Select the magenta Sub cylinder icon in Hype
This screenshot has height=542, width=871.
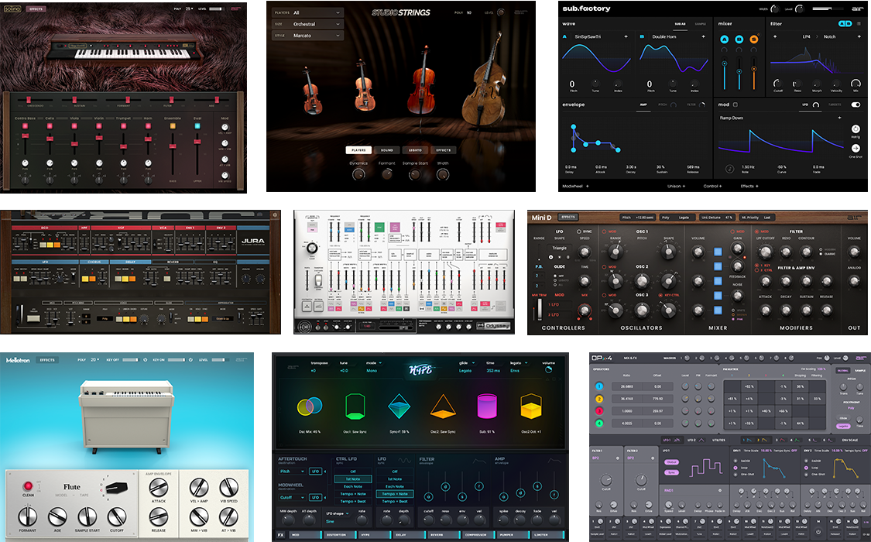click(487, 406)
